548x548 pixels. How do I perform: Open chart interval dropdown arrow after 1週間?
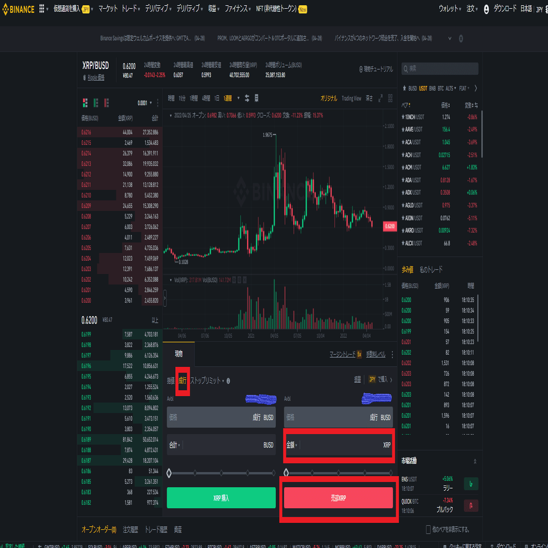[x=238, y=98]
